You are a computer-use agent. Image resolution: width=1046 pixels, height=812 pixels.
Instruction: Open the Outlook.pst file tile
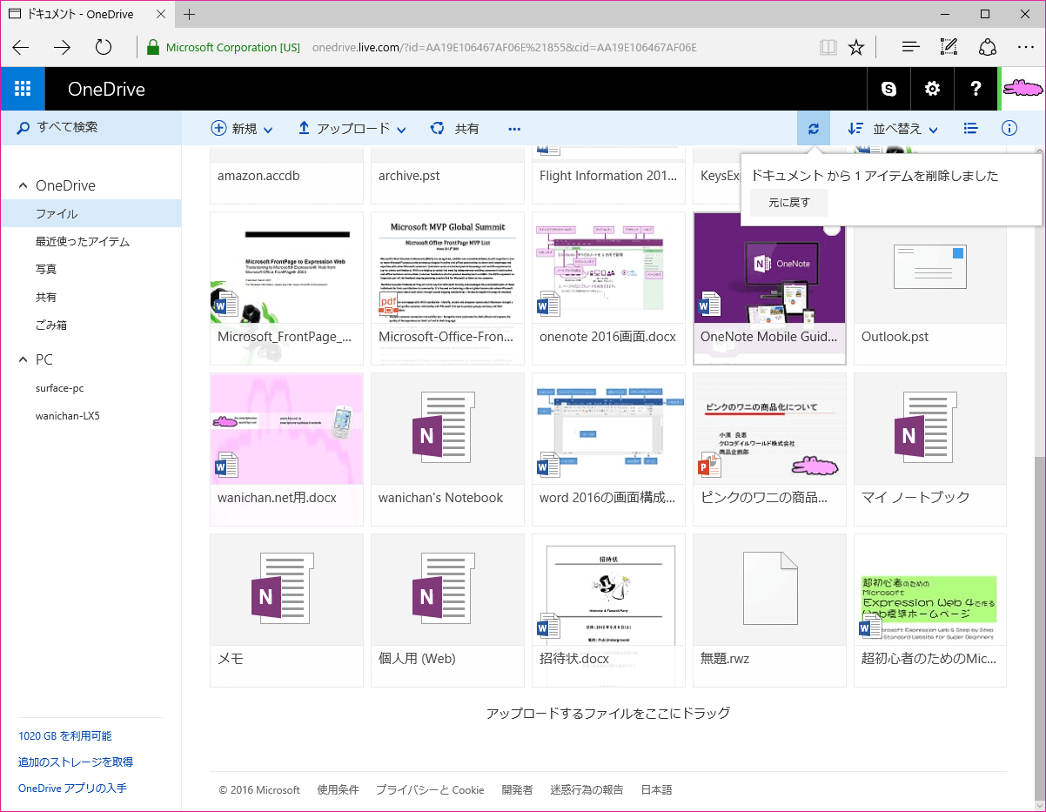coord(930,288)
